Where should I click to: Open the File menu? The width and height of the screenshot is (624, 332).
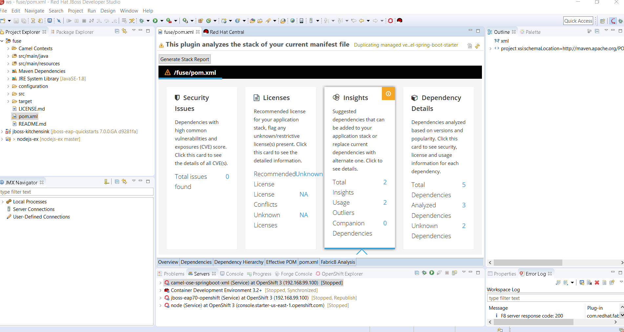pos(4,11)
